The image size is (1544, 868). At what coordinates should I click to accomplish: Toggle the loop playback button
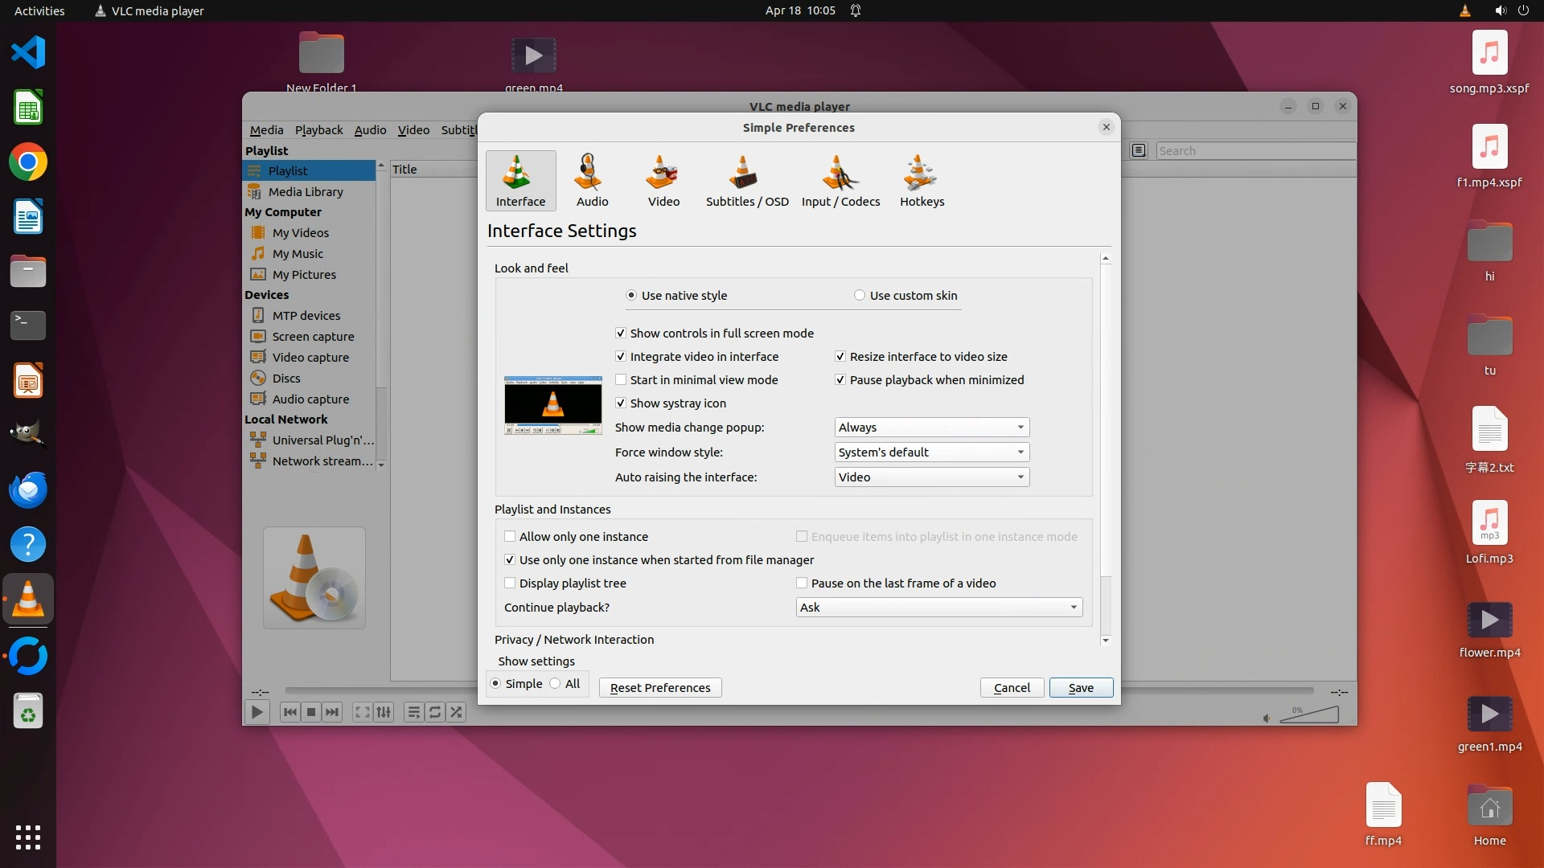[x=435, y=712]
